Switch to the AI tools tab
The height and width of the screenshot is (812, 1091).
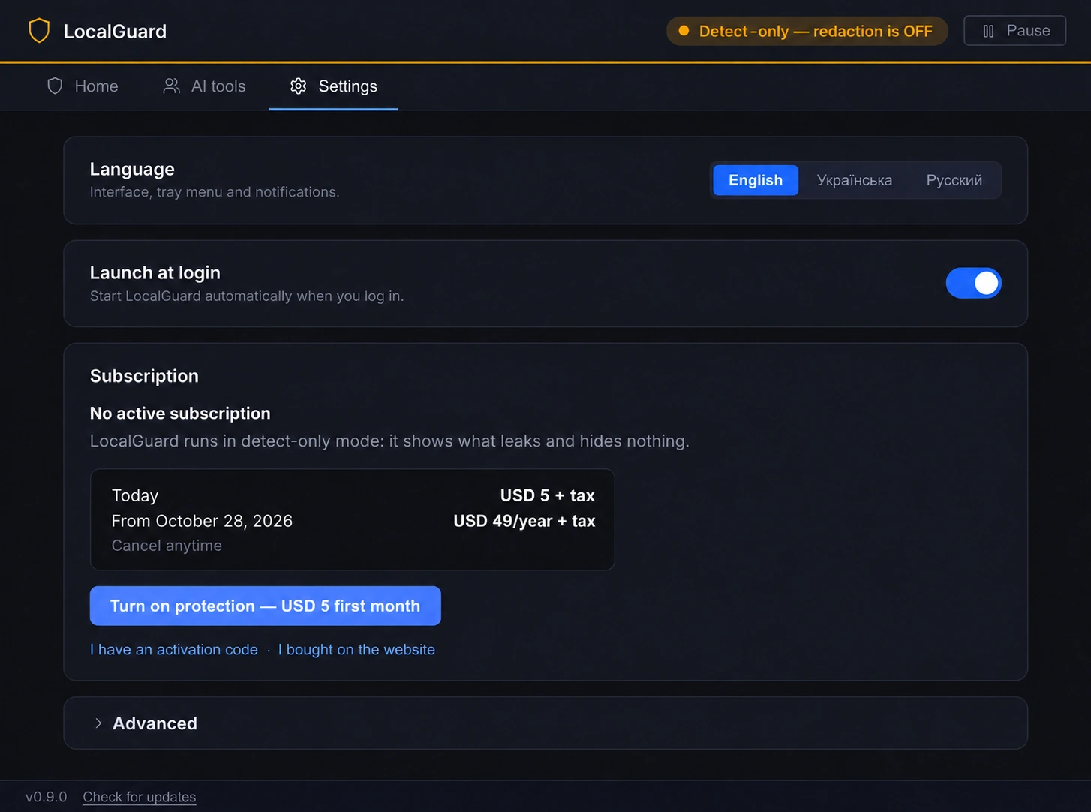click(x=204, y=86)
